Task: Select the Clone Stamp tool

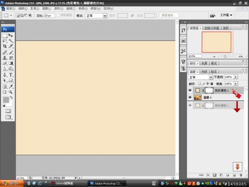Action: click(x=5, y=58)
